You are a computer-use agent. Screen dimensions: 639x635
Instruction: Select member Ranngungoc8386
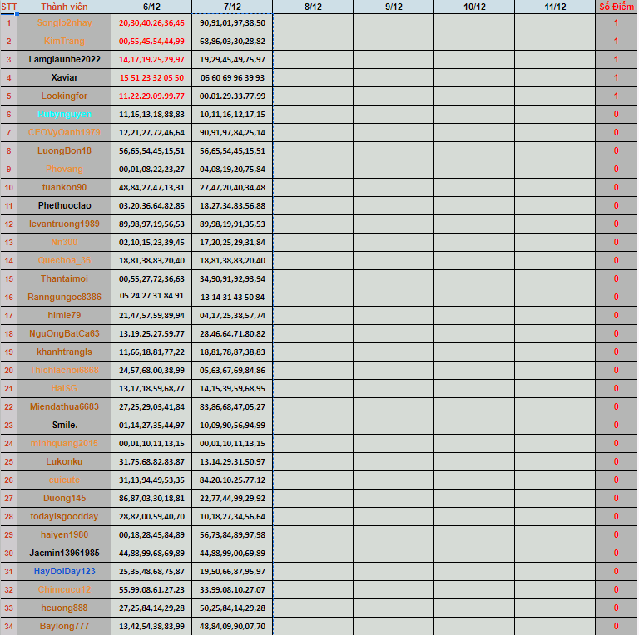tap(64, 298)
